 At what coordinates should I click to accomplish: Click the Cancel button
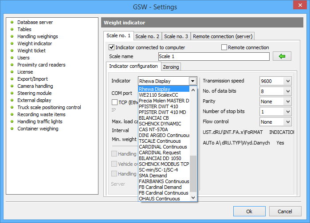(283, 211)
